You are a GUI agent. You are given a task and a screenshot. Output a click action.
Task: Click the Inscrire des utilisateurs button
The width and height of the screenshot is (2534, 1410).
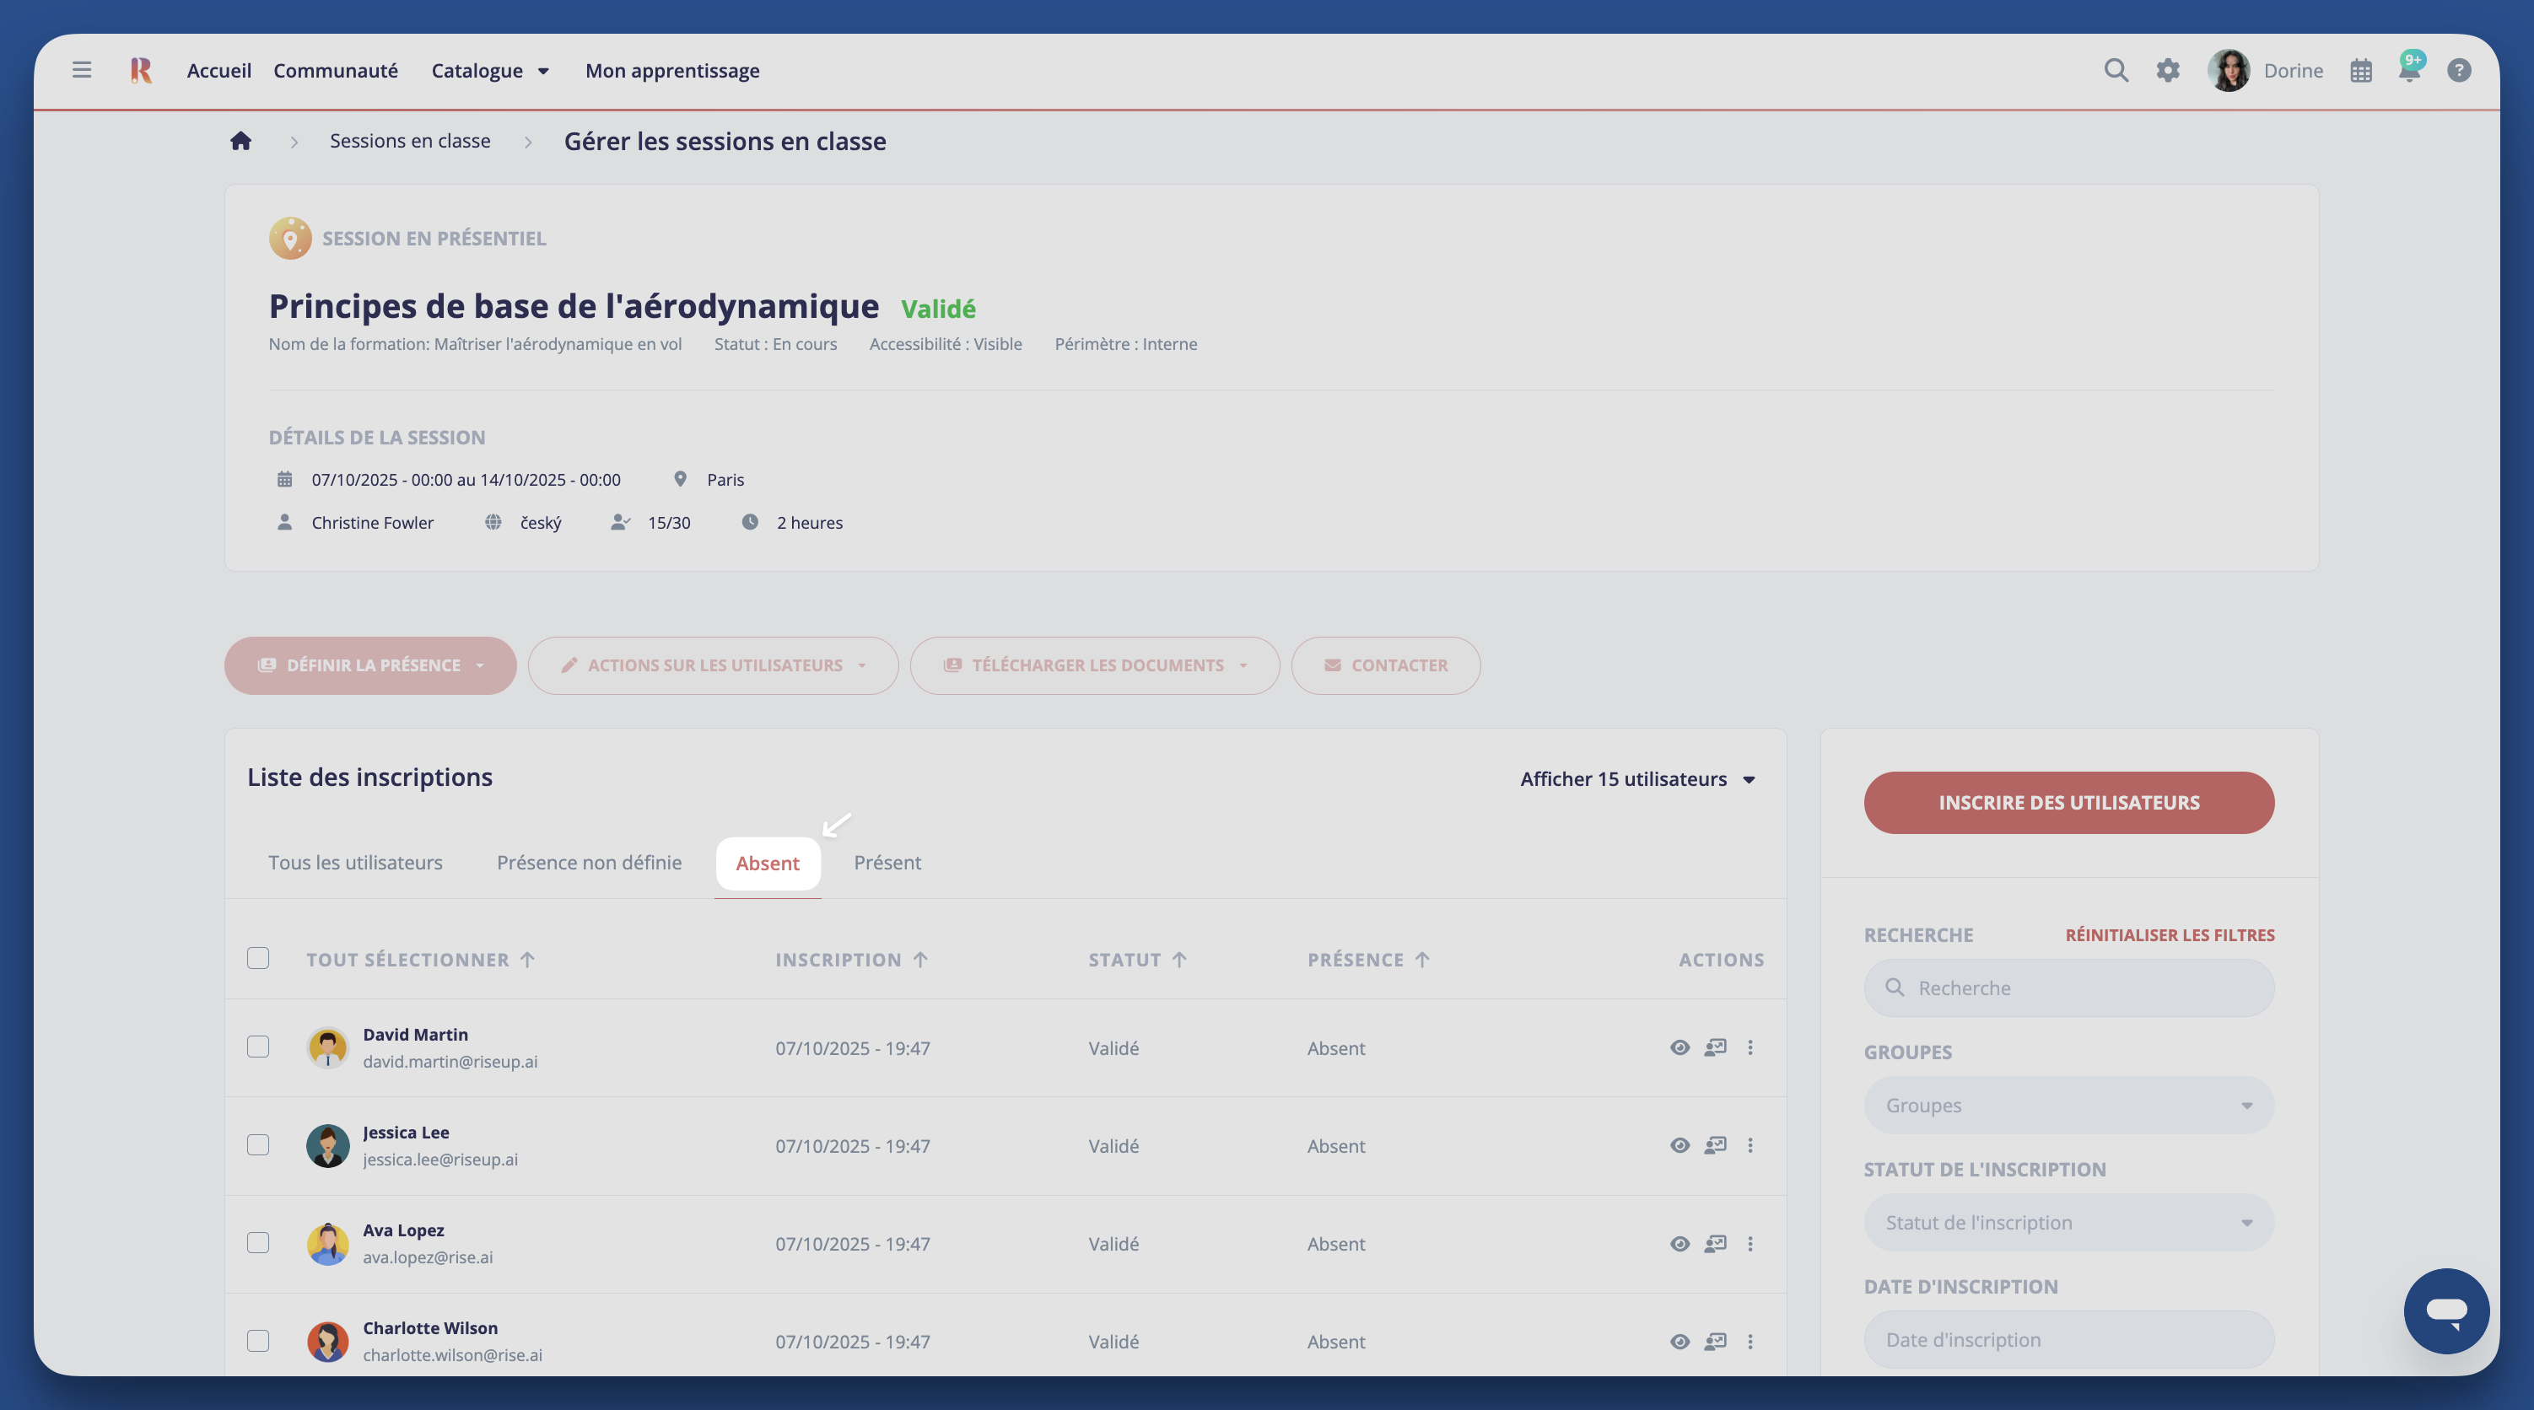coord(2068,802)
